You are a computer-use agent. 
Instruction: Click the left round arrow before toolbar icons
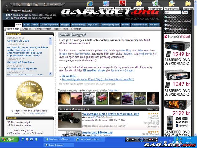pos(13,4)
